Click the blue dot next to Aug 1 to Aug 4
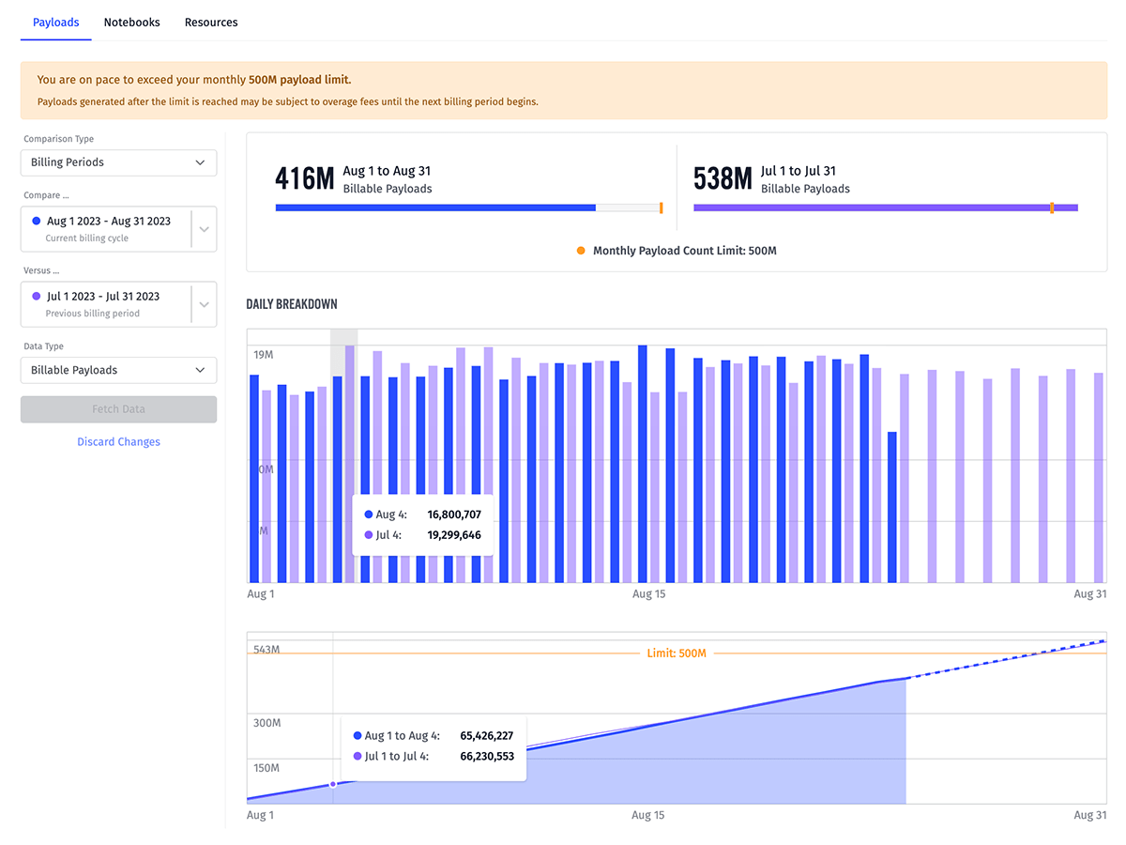This screenshot has width=1126, height=845. coord(358,735)
